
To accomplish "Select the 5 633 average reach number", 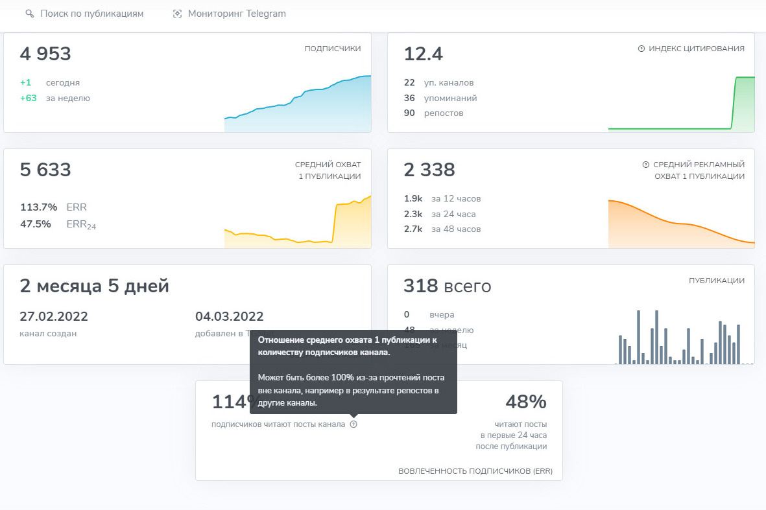I will [x=45, y=170].
